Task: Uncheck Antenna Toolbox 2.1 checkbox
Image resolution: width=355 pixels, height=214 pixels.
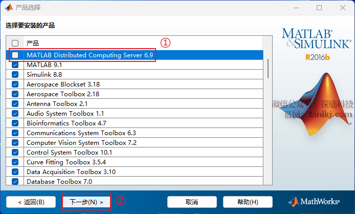Action: pos(15,104)
